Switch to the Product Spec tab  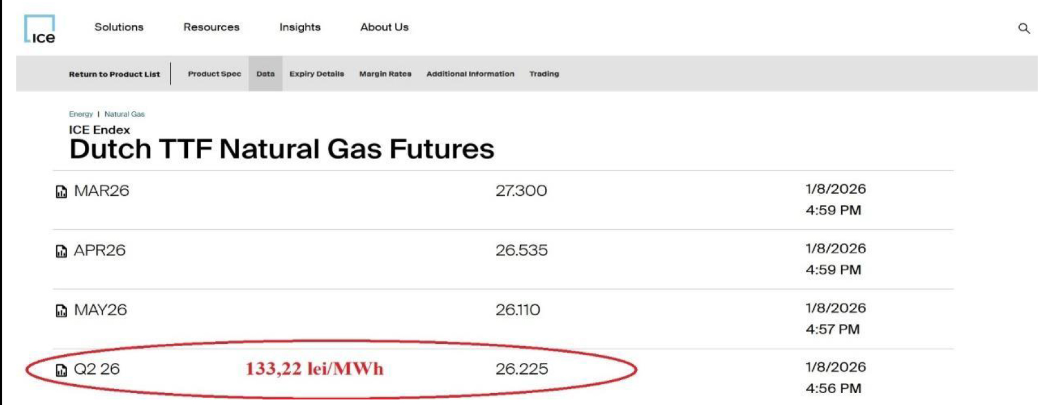[214, 74]
